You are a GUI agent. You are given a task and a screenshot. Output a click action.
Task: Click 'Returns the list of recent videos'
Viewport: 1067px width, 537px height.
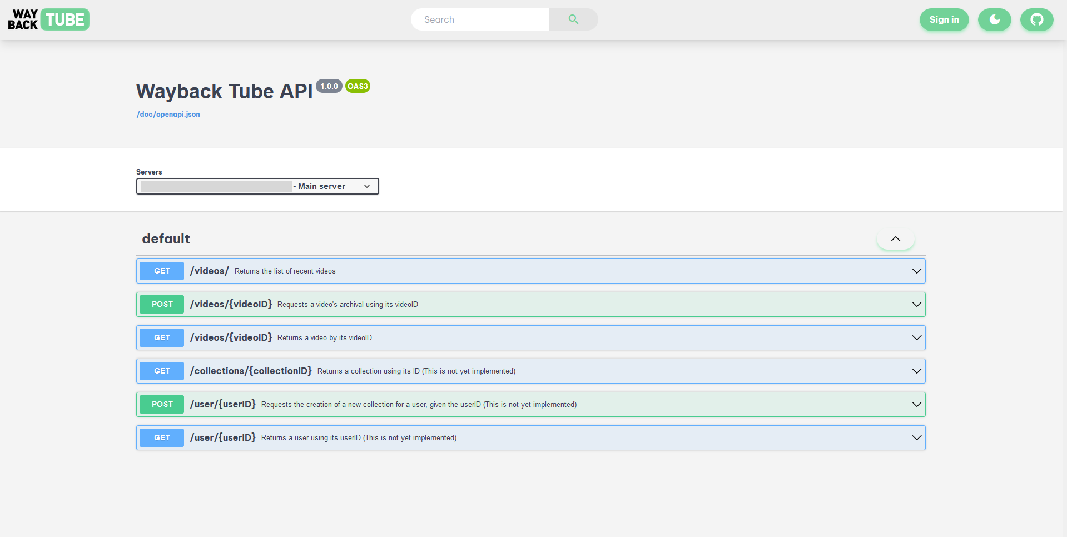coord(285,271)
